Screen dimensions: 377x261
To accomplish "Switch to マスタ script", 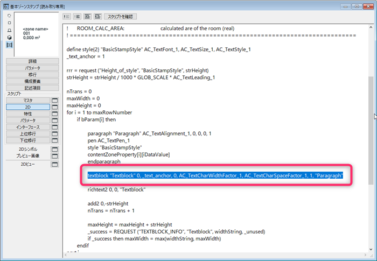I will coord(28,100).
